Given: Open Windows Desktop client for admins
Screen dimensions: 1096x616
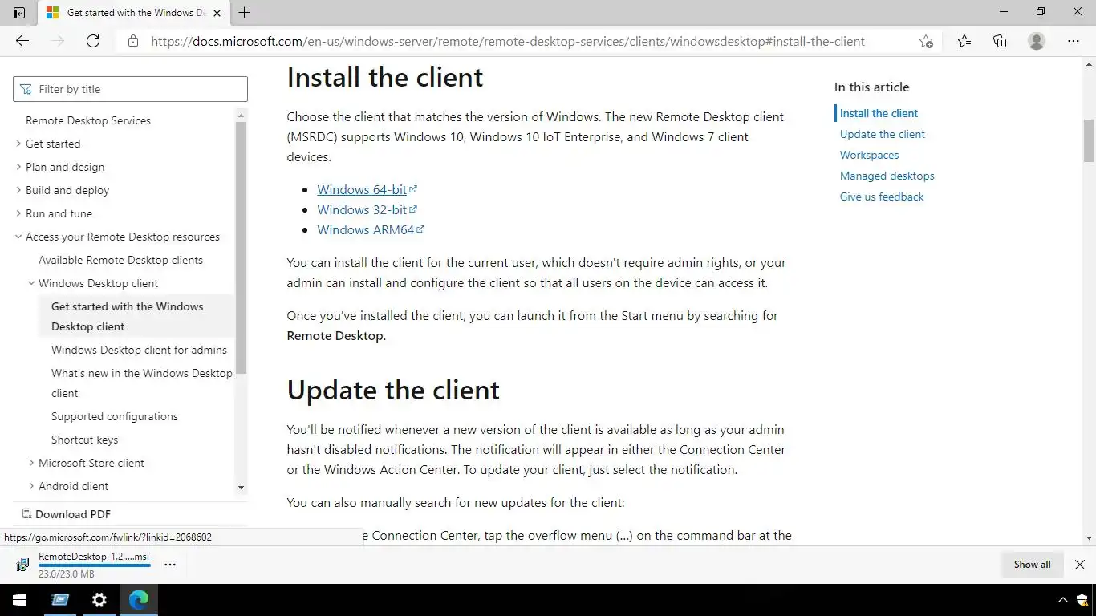Looking at the screenshot, I should pos(139,350).
